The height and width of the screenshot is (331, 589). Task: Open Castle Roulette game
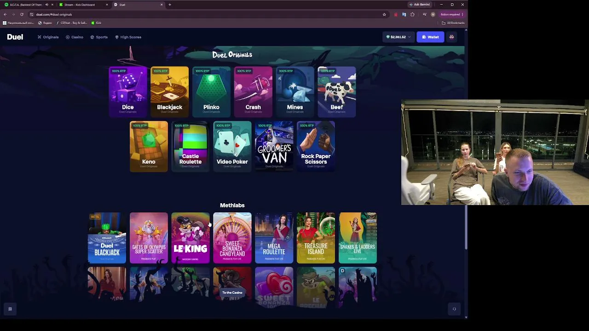coord(191,146)
